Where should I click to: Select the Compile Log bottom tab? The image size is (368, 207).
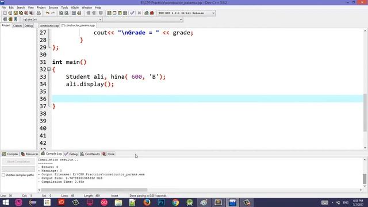tap(51, 154)
